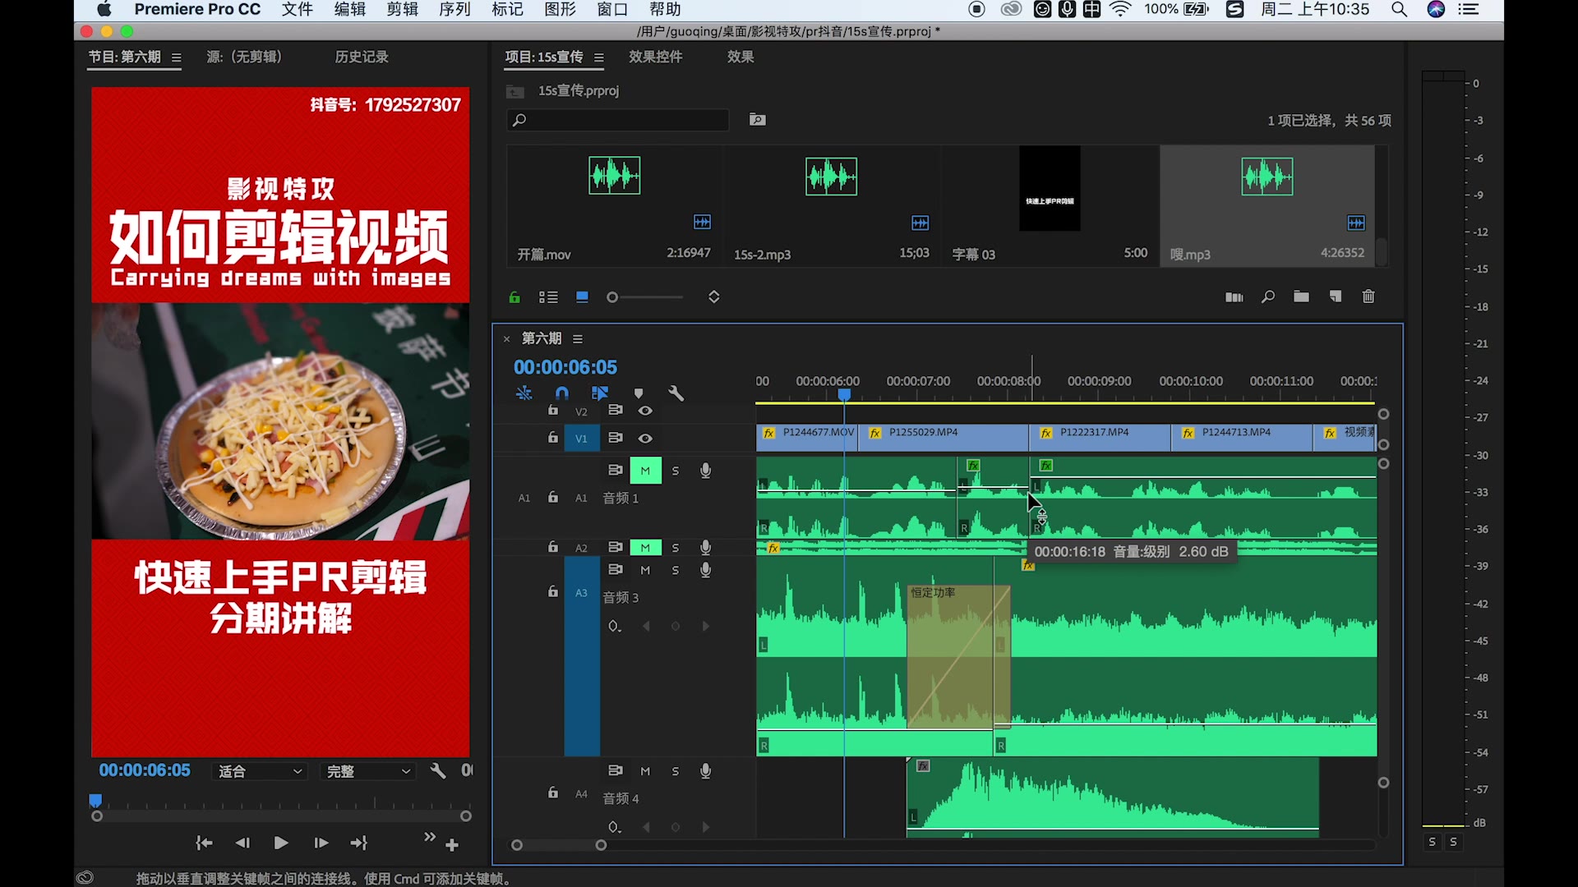The height and width of the screenshot is (887, 1578).
Task: Go to Out point in program monitor
Action: click(x=359, y=843)
